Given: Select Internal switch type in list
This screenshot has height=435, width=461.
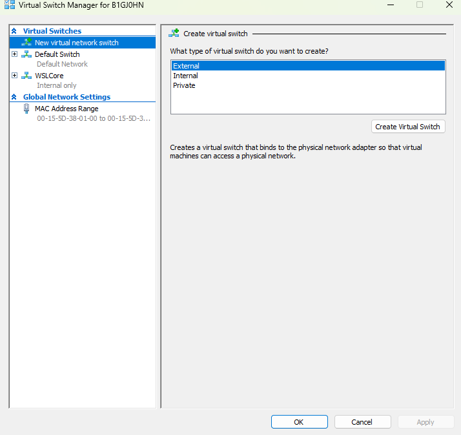Looking at the screenshot, I should (x=186, y=76).
